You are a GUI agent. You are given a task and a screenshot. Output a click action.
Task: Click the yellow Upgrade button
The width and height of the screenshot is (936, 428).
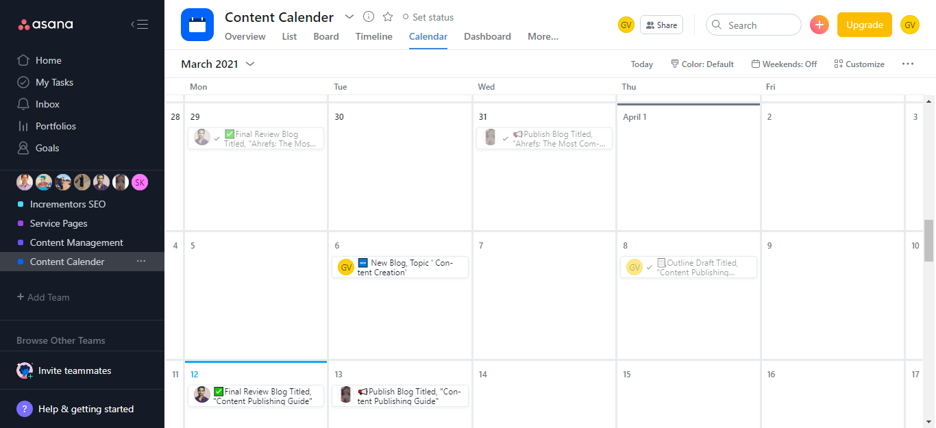click(864, 25)
